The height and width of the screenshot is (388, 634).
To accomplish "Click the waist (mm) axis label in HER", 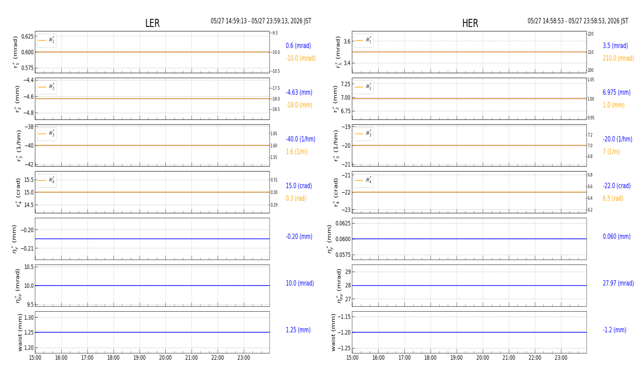I will pyautogui.click(x=333, y=332).
